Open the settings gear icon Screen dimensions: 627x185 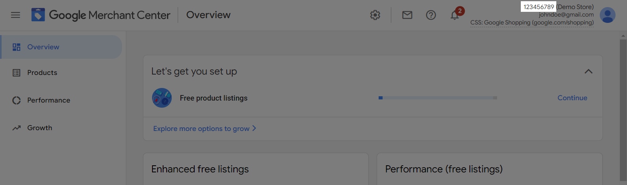tap(375, 15)
